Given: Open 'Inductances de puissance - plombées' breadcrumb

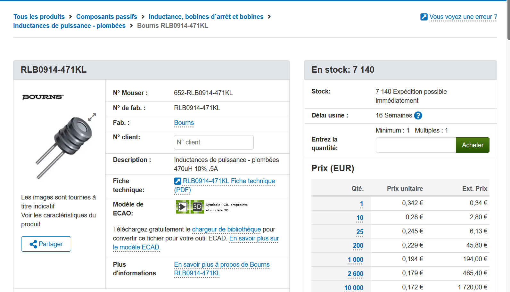Looking at the screenshot, I should pos(69,26).
